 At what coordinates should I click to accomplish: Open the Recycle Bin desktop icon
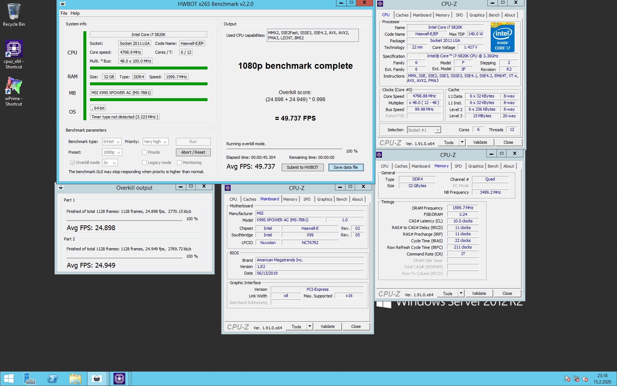[x=14, y=15]
